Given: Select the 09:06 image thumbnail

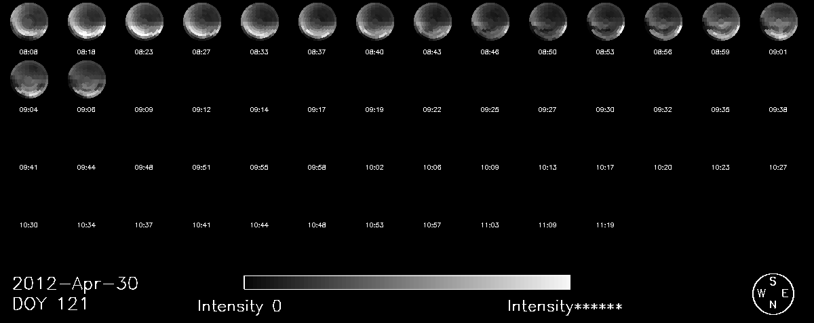Looking at the screenshot, I should pos(87,79).
